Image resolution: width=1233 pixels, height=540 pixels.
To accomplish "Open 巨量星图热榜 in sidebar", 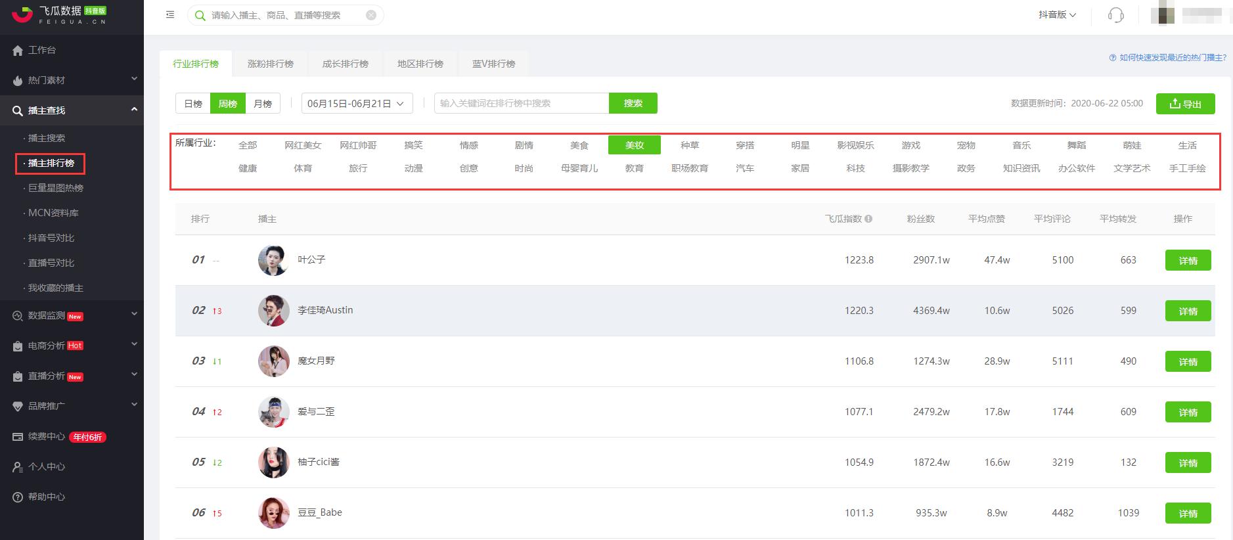I will click(x=56, y=188).
